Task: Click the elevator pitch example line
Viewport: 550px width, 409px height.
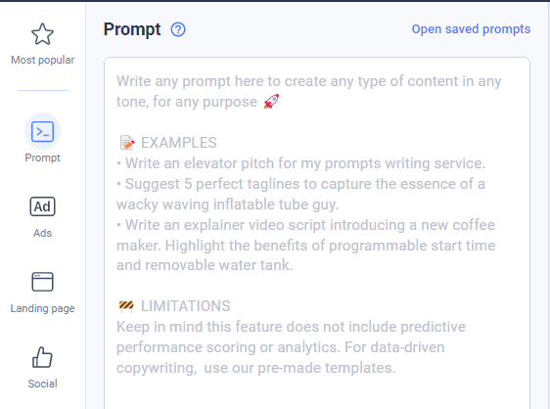Action: coord(301,163)
